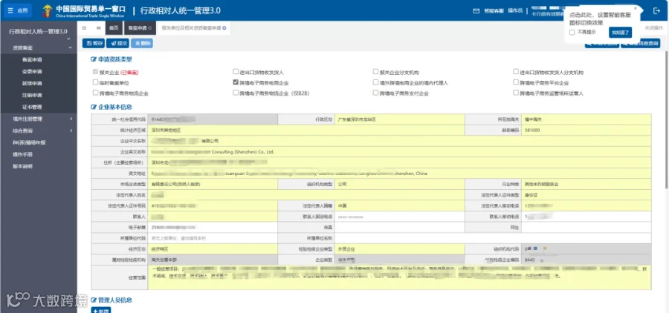This screenshot has height=313, width=669.
Task: Check the 境外跨境电商企业的境内代理人 checkbox
Action: click(375, 82)
